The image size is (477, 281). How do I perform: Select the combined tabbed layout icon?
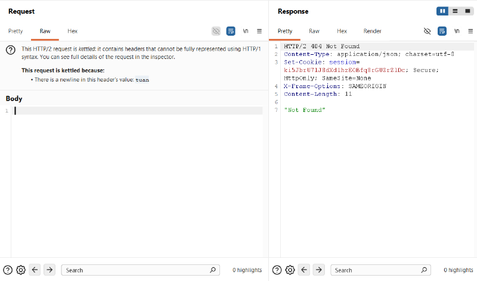467,11
